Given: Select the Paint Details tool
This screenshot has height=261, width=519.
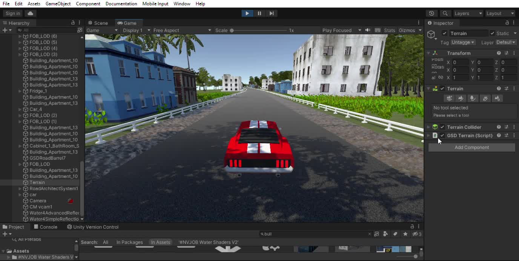Looking at the screenshot, I should pos(485,98).
